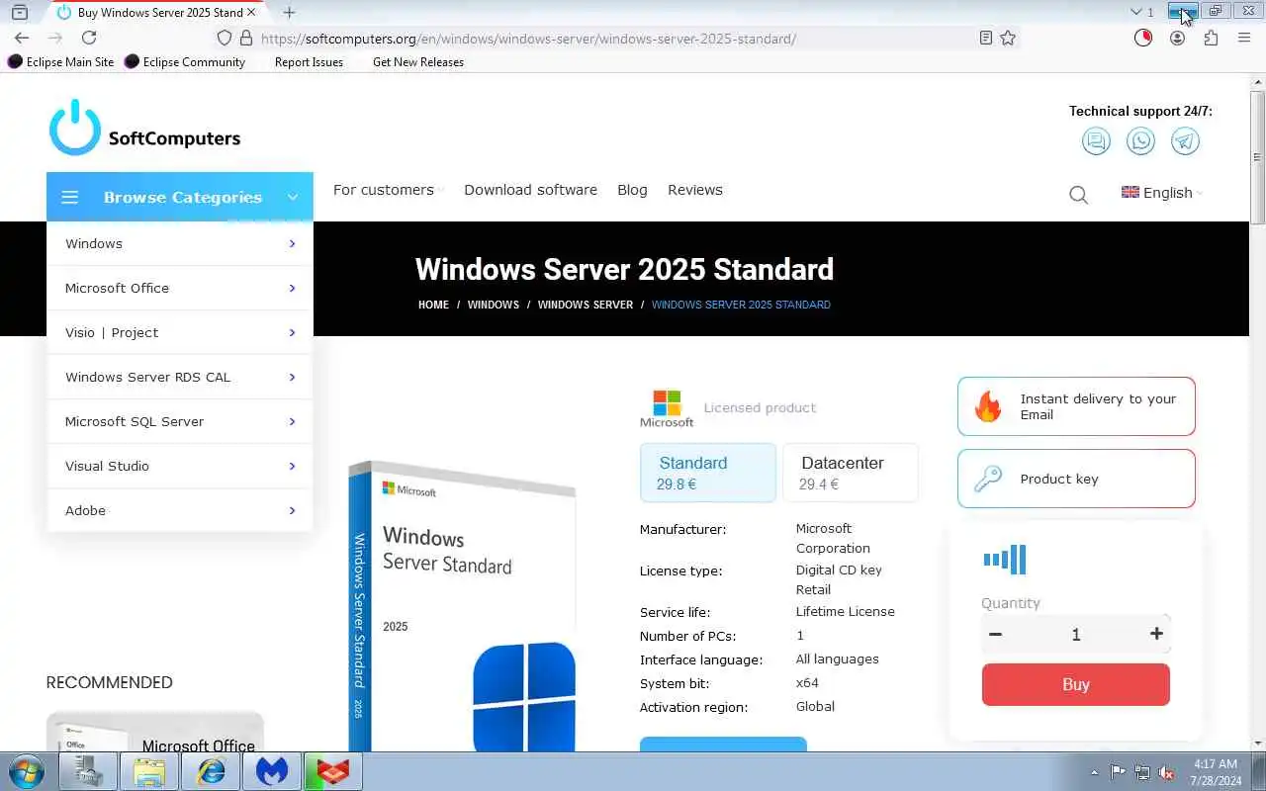Open a new browser tab

[x=289, y=12]
